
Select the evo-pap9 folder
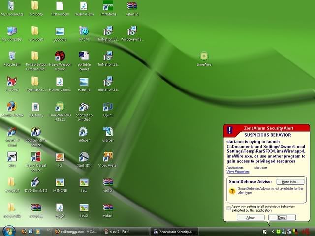tap(12, 185)
